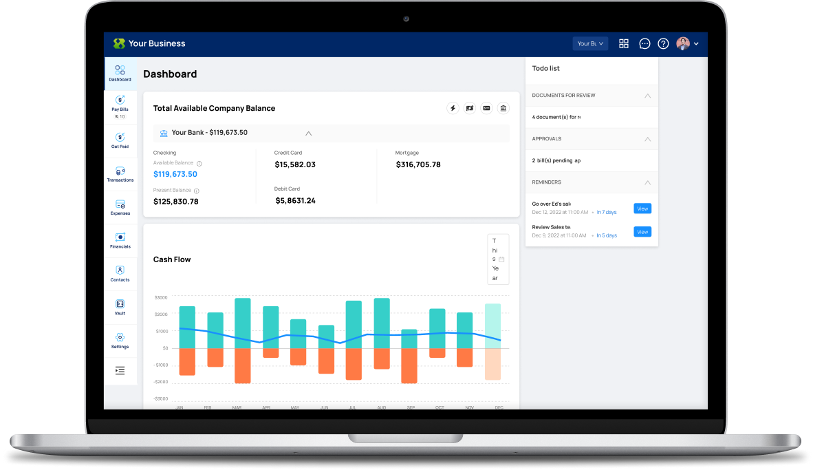This screenshot has width=813, height=470.
Task: Click the help question mark icon
Action: coord(663,43)
